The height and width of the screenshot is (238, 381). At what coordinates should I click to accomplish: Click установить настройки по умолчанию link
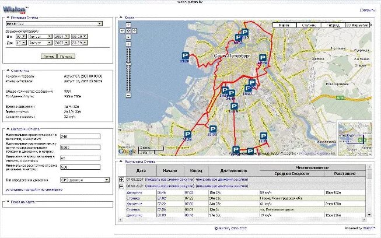click(x=34, y=190)
